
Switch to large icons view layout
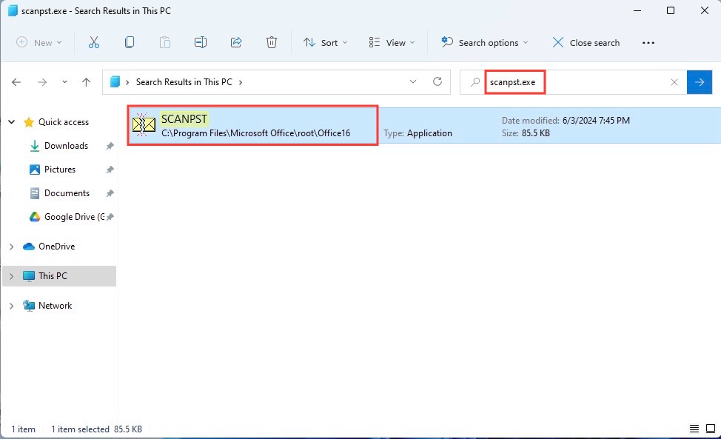(711, 429)
